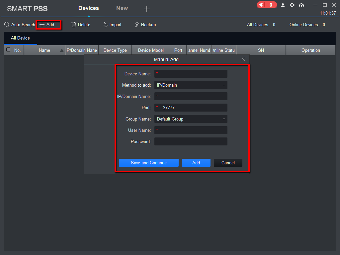Switch to the Devices tab
The image size is (340, 255).
point(88,8)
